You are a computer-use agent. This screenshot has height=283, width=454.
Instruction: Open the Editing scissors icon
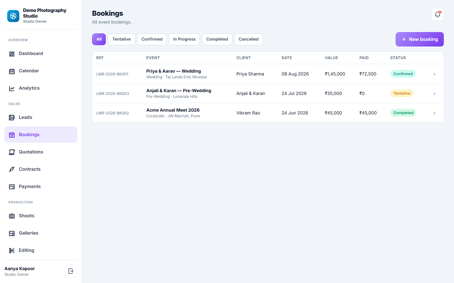[x=12, y=251]
